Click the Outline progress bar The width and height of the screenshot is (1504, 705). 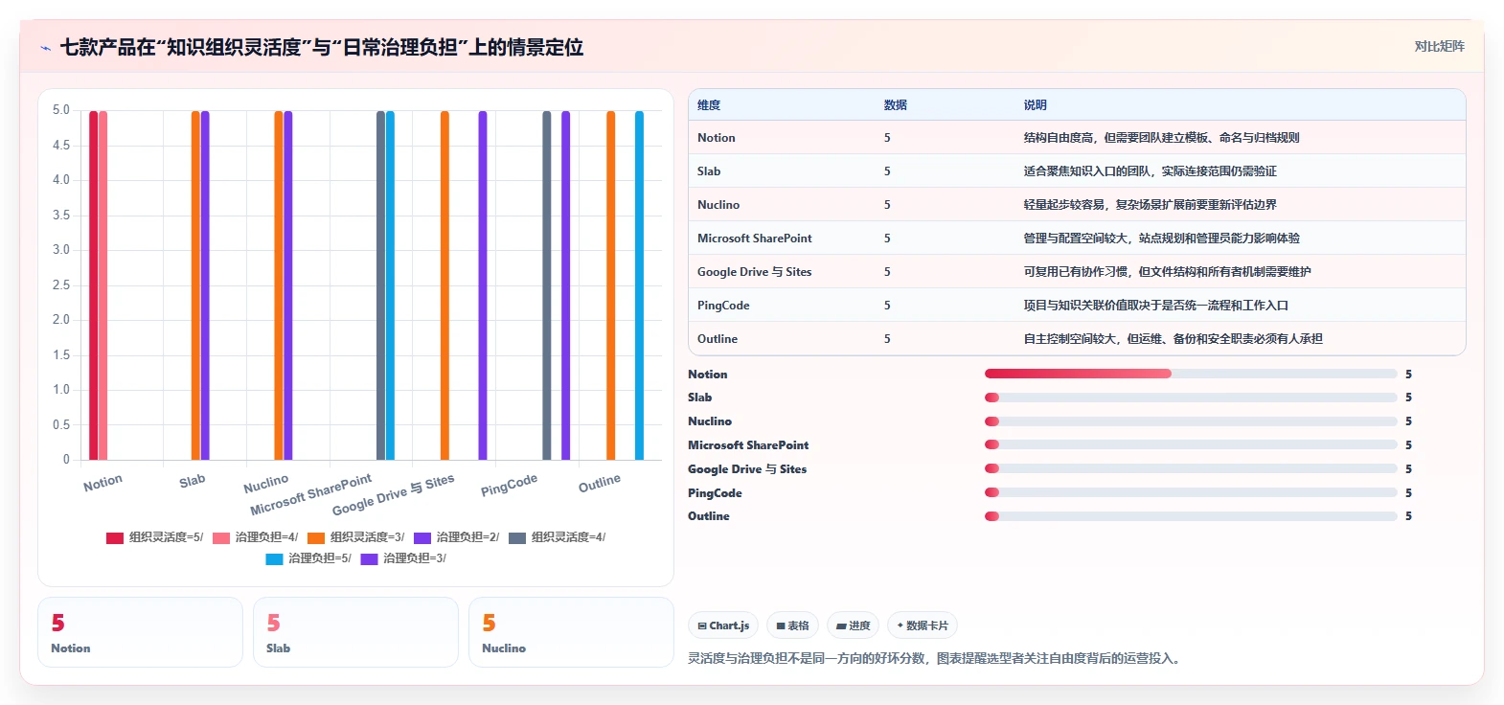1191,516
